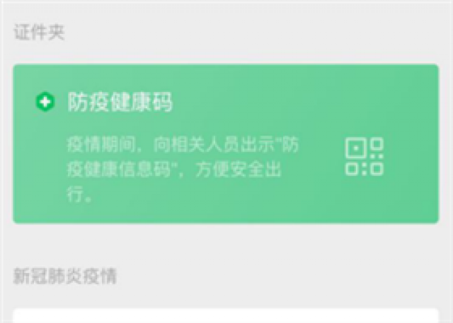
Task: Click the 疫健康信息码 quoted text
Action: pos(118,170)
